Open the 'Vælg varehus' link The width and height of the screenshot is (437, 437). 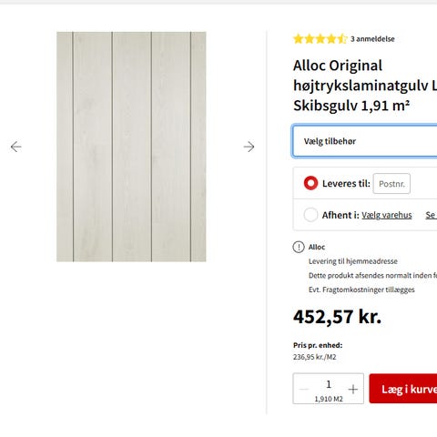387,215
